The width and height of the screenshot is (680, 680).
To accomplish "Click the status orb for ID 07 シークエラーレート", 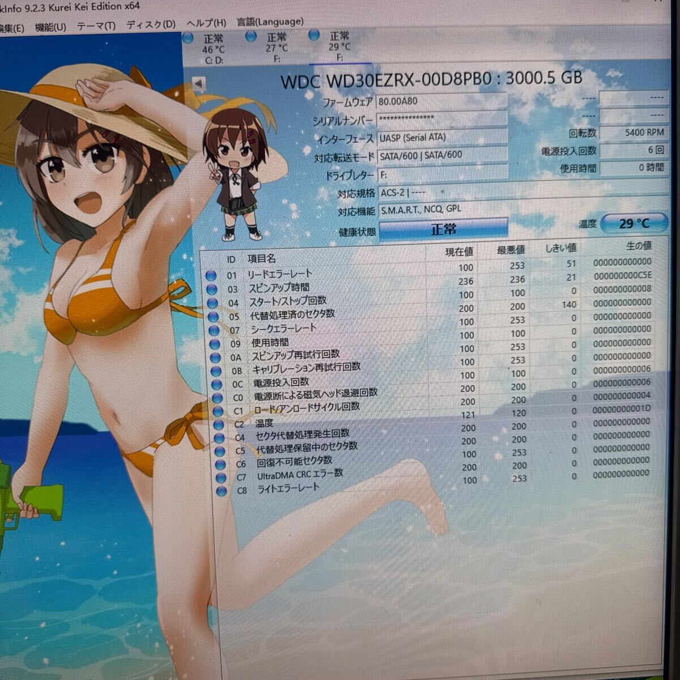I will pos(214,330).
